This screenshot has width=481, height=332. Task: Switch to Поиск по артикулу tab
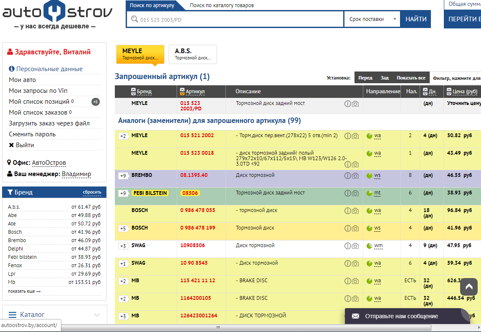click(x=152, y=5)
